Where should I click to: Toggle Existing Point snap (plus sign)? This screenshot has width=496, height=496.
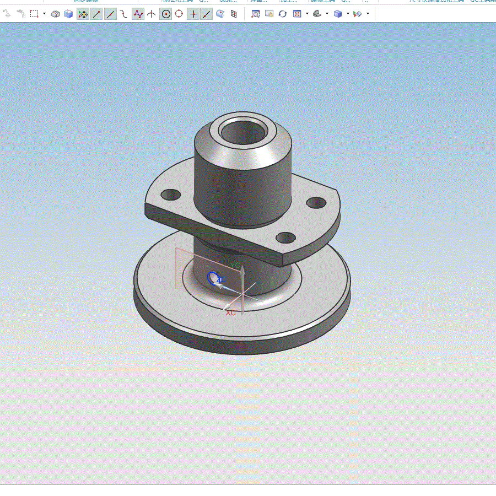[193, 14]
